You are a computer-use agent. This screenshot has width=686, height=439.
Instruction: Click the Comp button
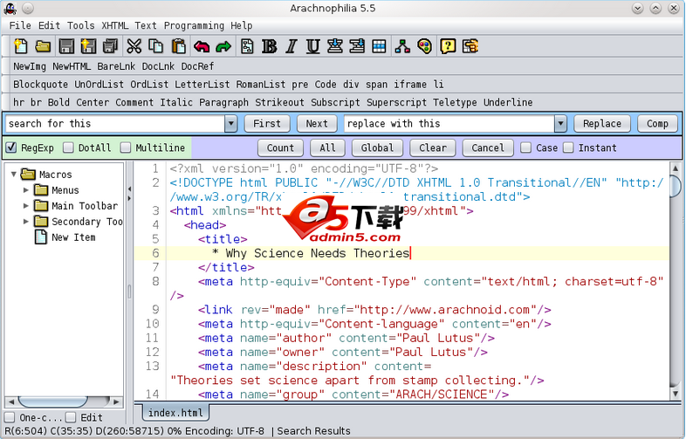point(657,123)
